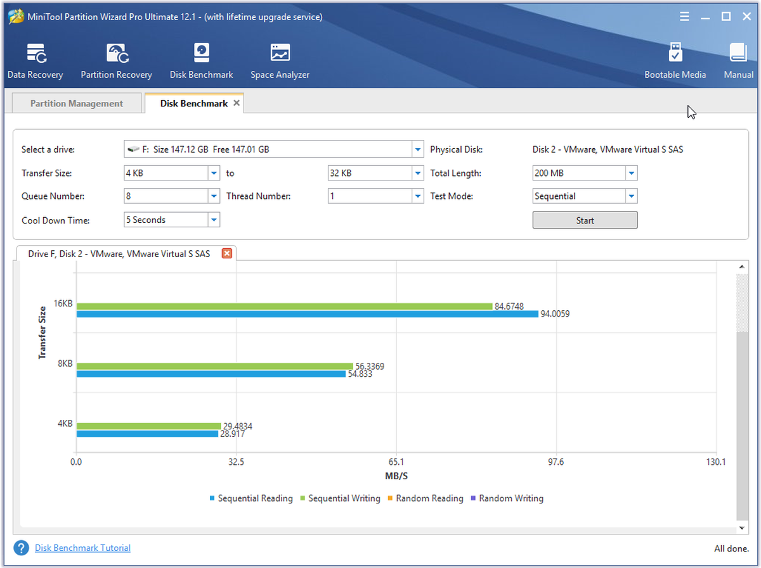The height and width of the screenshot is (568, 761).
Task: Select the Drive F, Disk 2 result tab
Action: click(119, 253)
